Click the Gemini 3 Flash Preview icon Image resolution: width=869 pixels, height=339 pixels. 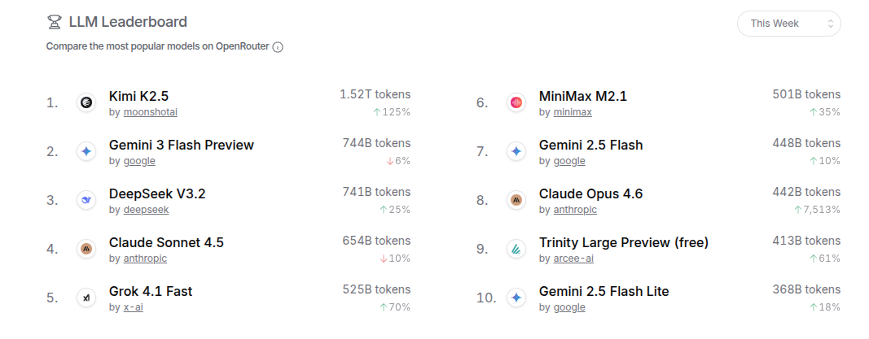coord(86,151)
